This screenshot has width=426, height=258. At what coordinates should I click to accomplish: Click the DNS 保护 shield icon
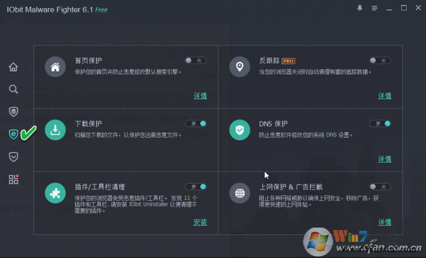[x=239, y=130]
